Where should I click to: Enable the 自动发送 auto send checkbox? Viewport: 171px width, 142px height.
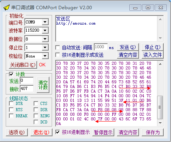coord(58,47)
